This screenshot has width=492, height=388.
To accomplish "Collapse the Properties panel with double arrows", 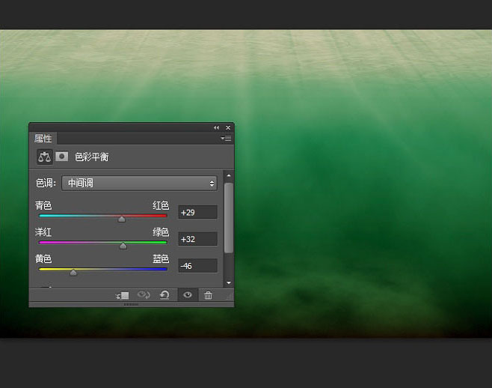I will click(217, 127).
